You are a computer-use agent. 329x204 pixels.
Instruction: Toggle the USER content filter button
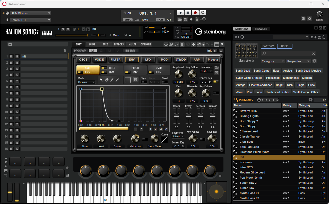click(284, 46)
